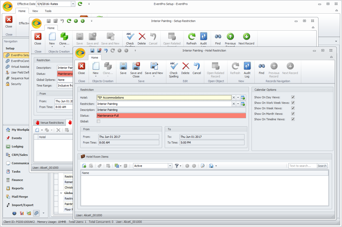Screen dimensions: 342x227
Task: Open Mail Merge navigation group
Action: pyautogui.click(x=20, y=197)
